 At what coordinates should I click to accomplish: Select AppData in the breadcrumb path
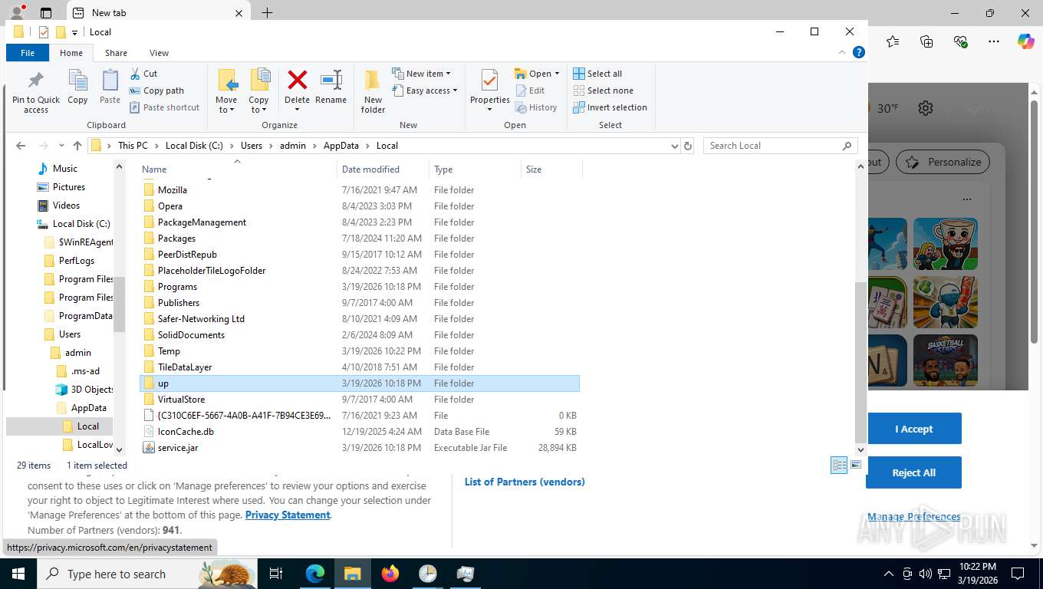[x=341, y=146]
